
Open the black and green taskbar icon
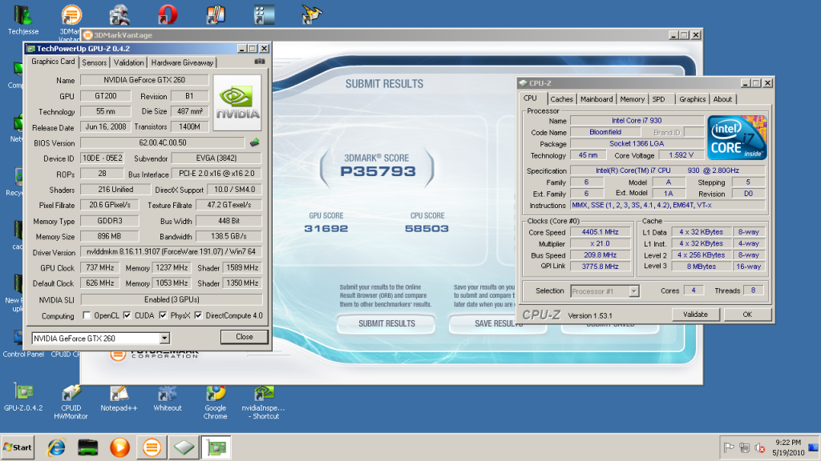point(88,447)
